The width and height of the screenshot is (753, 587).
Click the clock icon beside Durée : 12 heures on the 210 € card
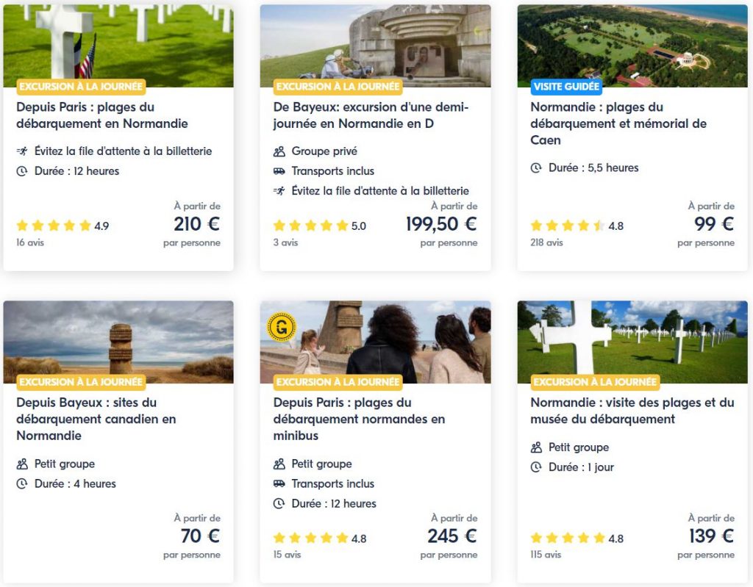22,171
